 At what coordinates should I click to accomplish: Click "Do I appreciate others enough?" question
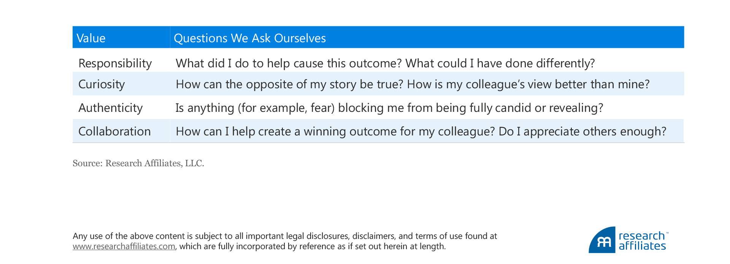coord(582,131)
